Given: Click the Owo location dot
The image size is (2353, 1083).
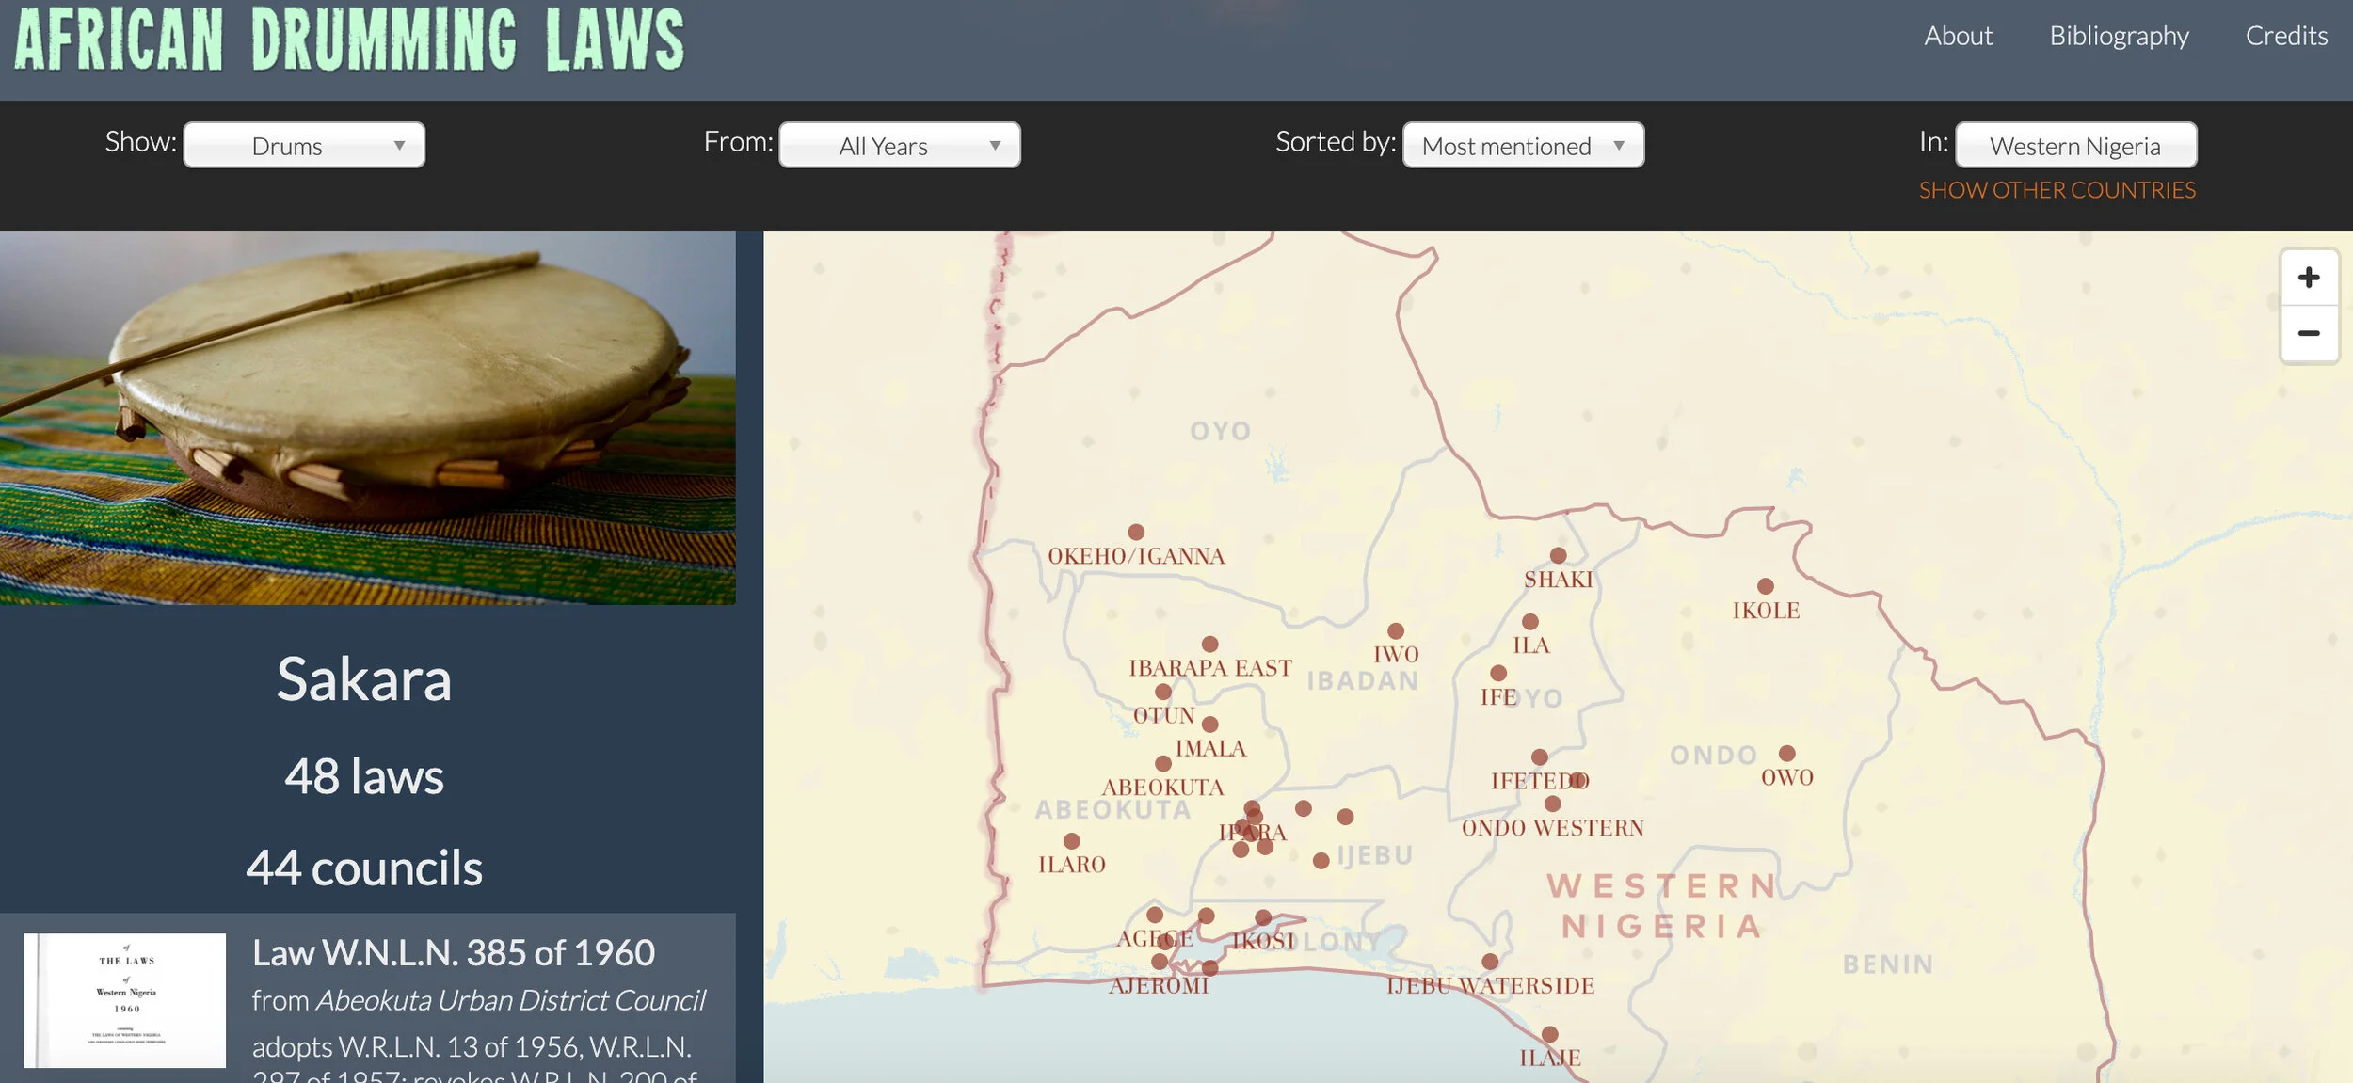Looking at the screenshot, I should [x=1787, y=753].
